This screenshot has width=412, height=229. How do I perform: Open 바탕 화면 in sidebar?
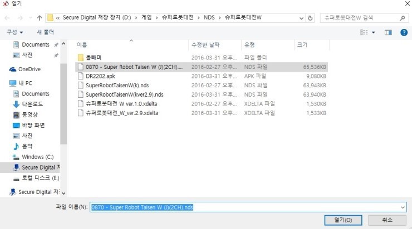pos(33,125)
